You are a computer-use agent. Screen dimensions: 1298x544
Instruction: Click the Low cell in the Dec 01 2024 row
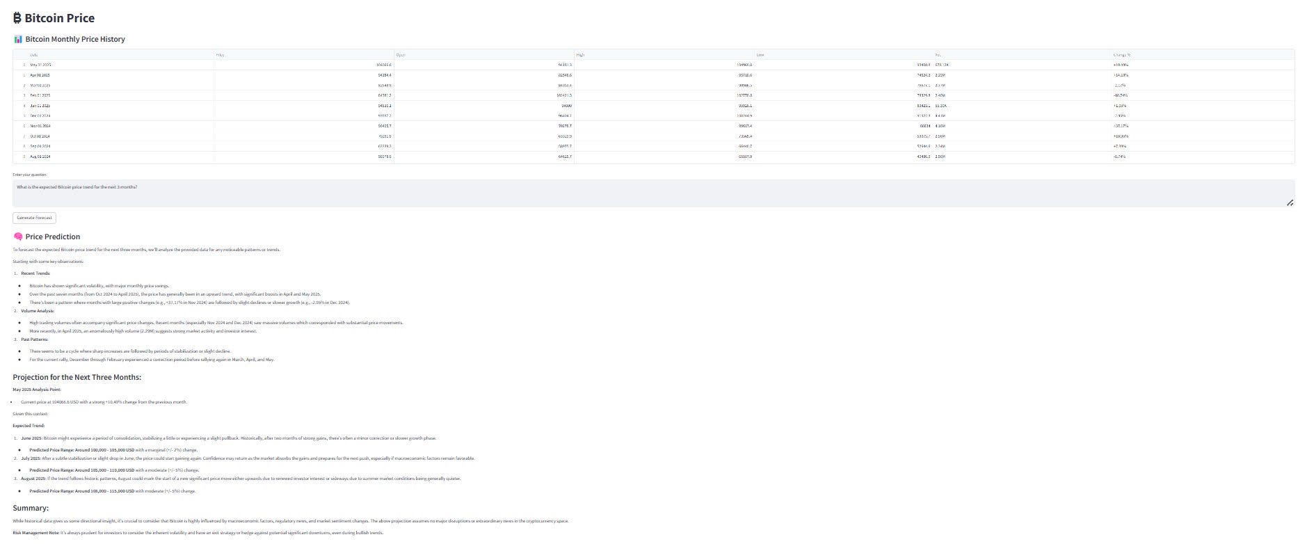[844, 115]
